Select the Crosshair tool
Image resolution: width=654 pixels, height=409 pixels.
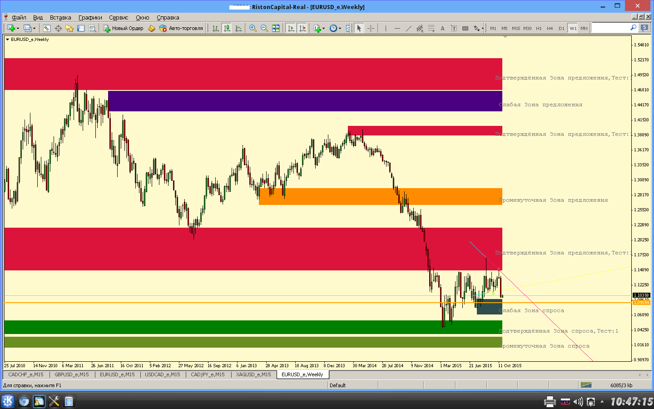tap(371, 28)
